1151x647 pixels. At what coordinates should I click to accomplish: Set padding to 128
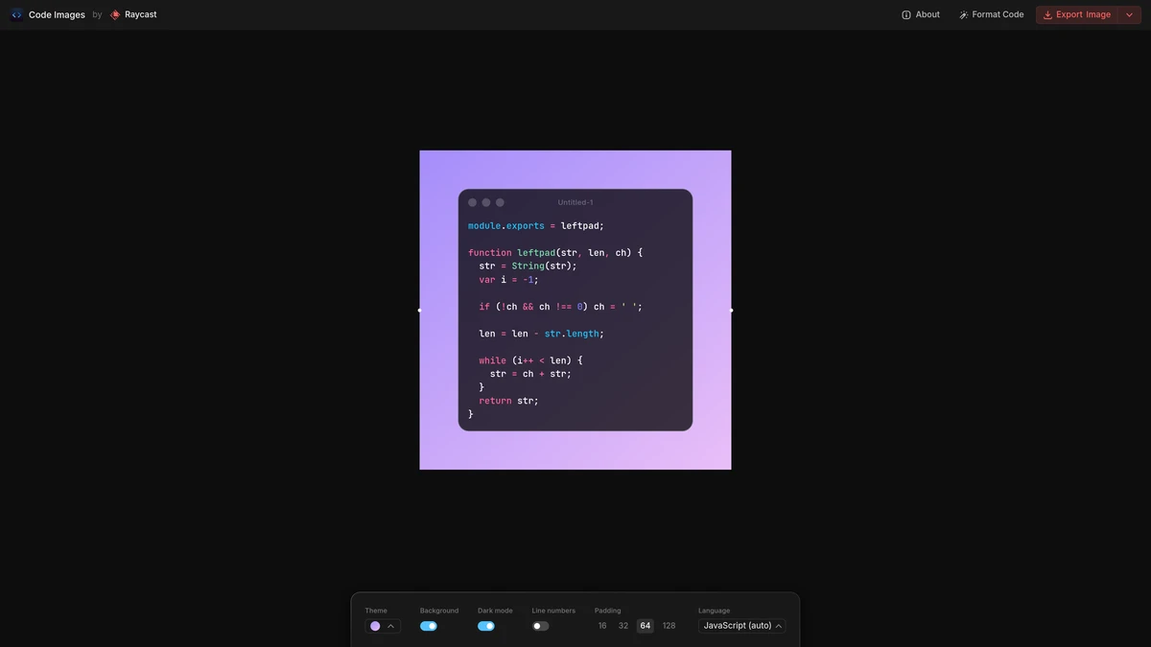669,625
